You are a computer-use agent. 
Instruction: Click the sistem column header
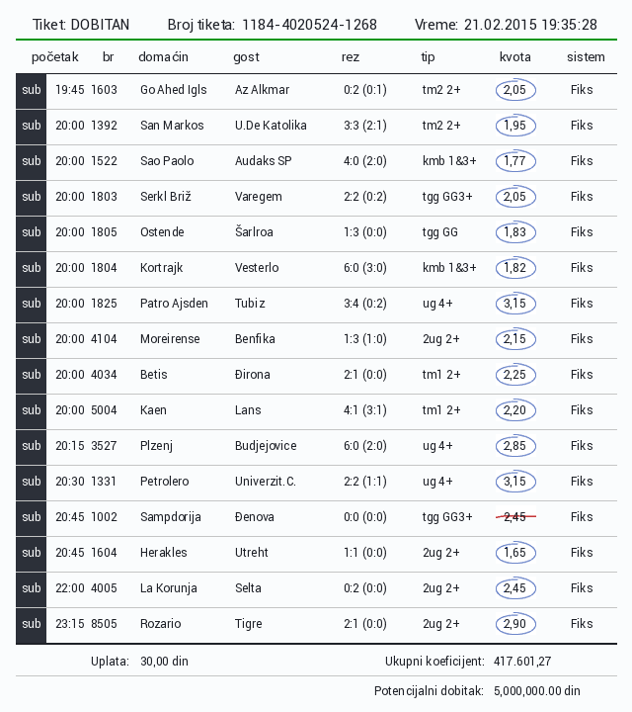pos(586,57)
